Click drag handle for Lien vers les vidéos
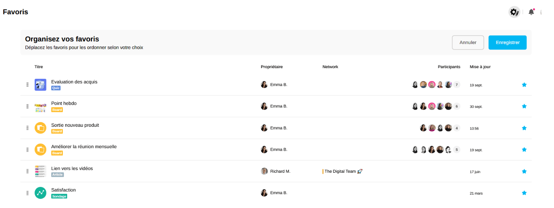Image resolution: width=554 pixels, height=208 pixels. click(27, 171)
